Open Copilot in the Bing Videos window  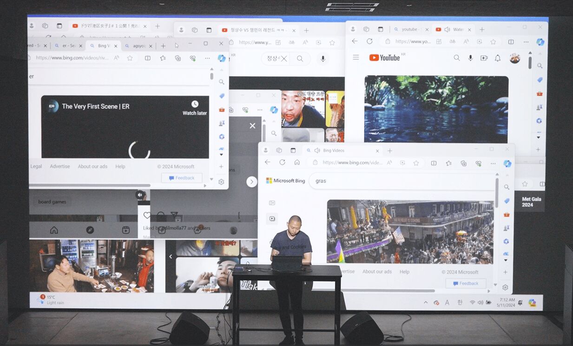click(507, 163)
